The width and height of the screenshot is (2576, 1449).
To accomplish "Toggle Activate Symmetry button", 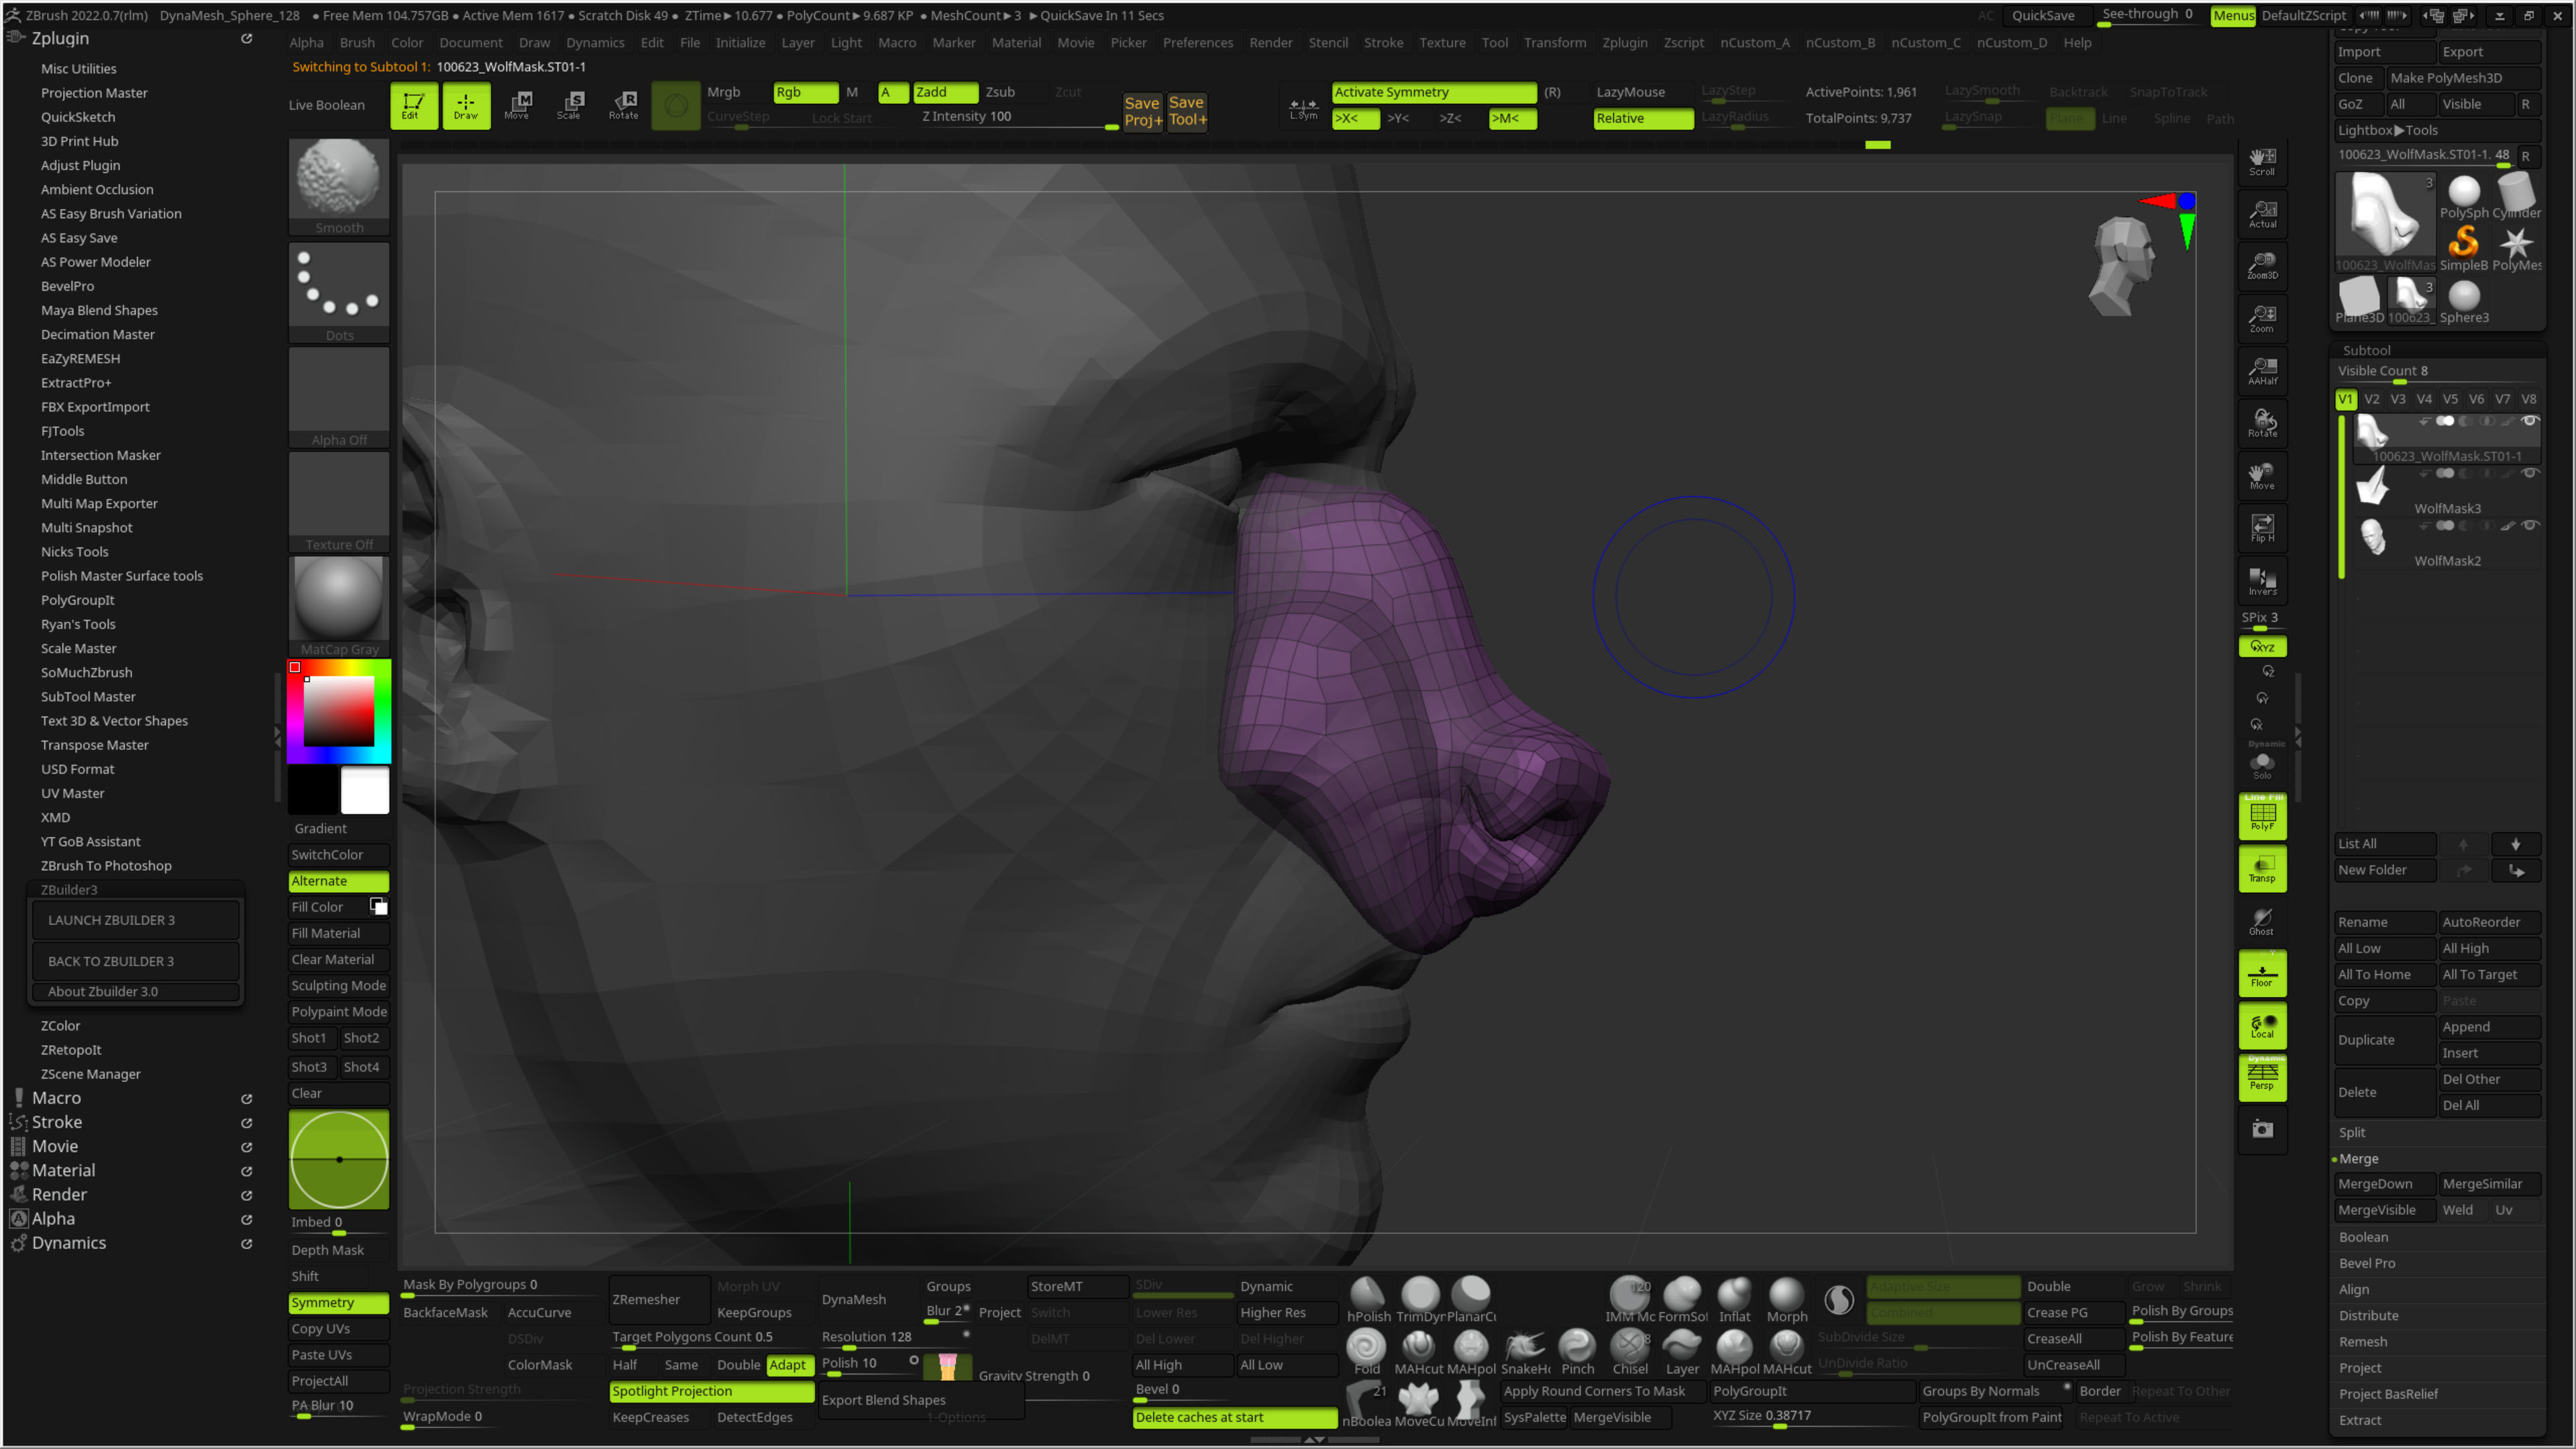I will [1433, 92].
